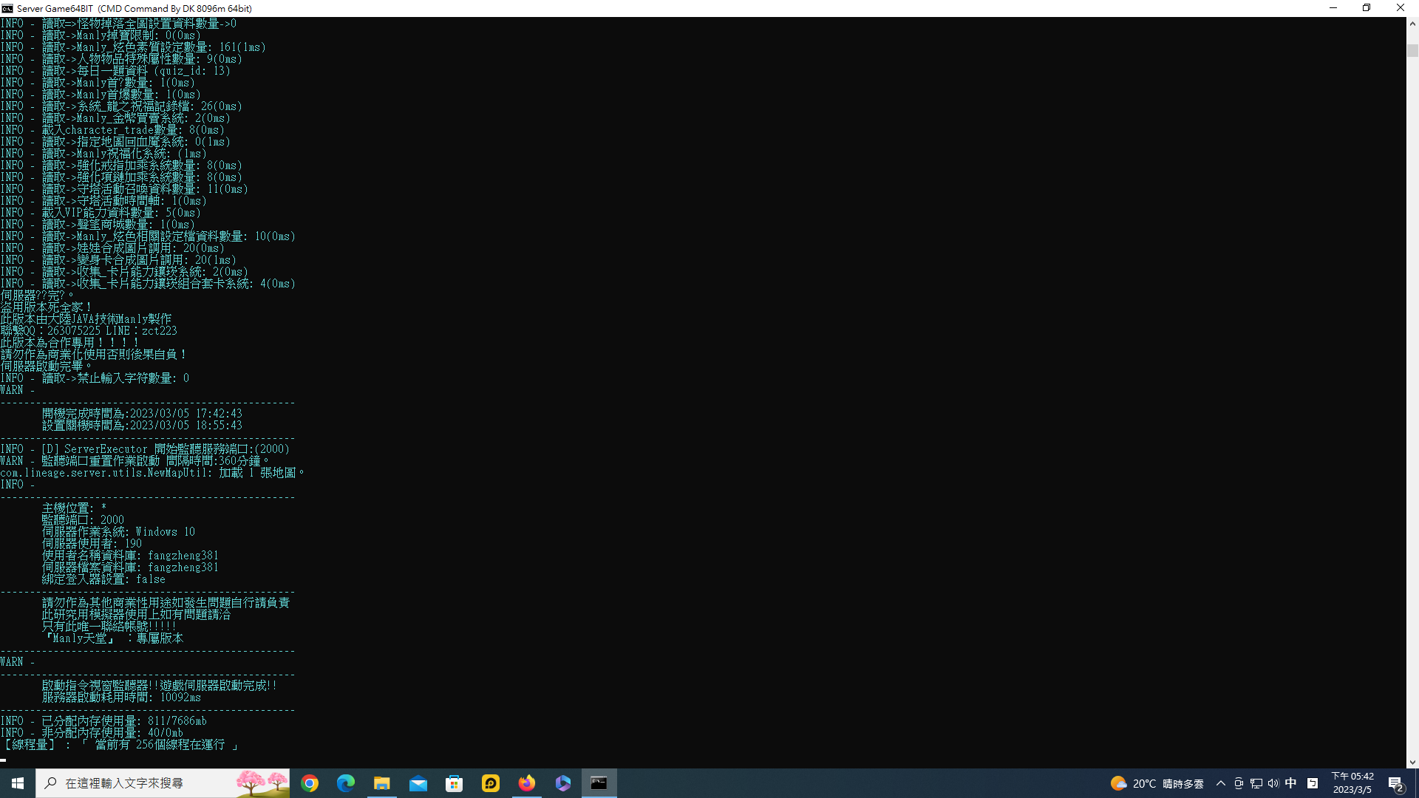Restore down the Server Game64BIT window
The width and height of the screenshot is (1419, 798).
click(x=1367, y=8)
